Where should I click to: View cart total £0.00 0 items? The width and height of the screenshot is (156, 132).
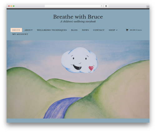tap(136, 30)
